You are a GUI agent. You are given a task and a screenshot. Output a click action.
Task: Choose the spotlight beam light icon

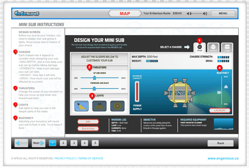(82, 106)
